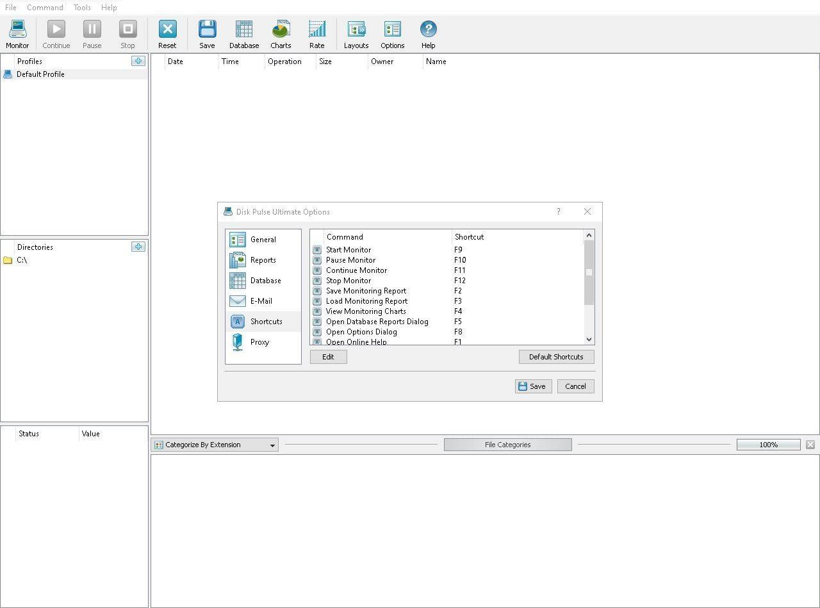Click the Size column header

(x=342, y=62)
